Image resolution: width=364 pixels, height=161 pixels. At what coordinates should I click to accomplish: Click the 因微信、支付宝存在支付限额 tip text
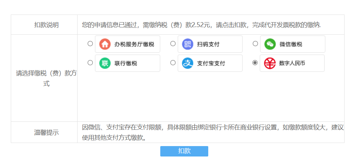213,133
